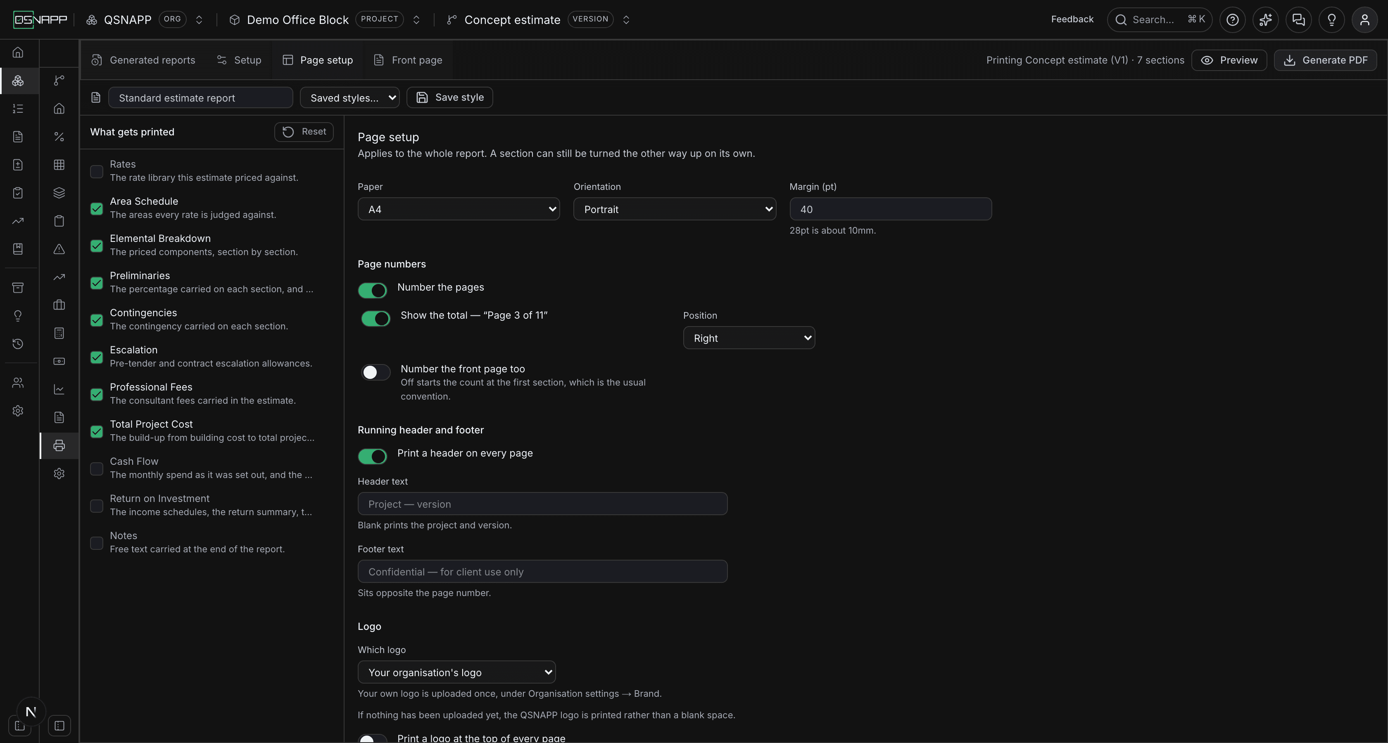1388x743 pixels.
Task: Uncheck the Preliminaries checkbox
Action: pos(96,283)
